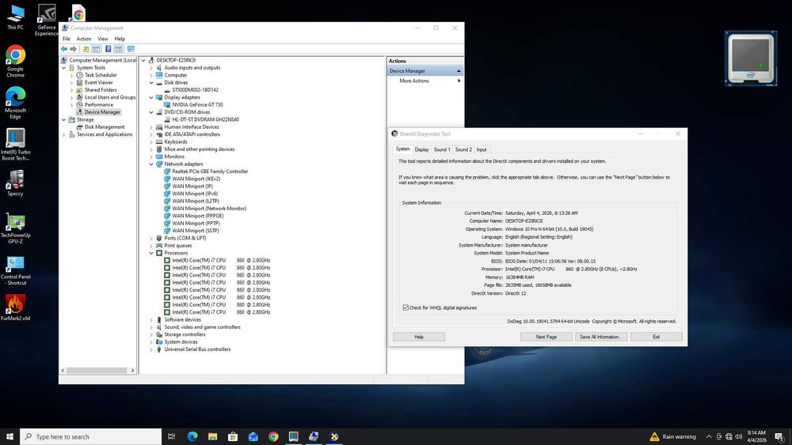Switch to the Sound 1 tab in DxDiag
Screen dimensions: 792x445
pos(442,149)
